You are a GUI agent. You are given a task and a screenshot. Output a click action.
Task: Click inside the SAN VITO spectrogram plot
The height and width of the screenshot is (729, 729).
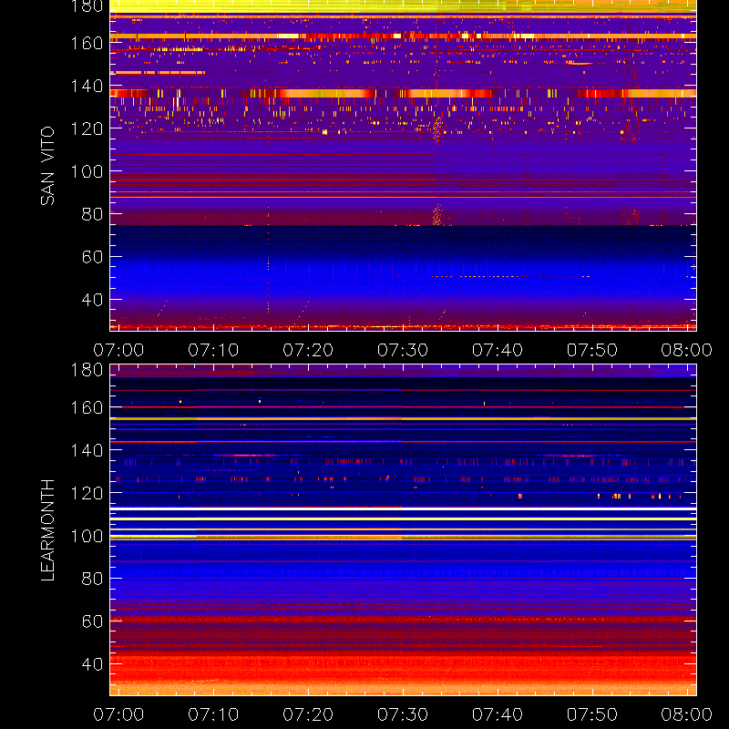pos(403,166)
